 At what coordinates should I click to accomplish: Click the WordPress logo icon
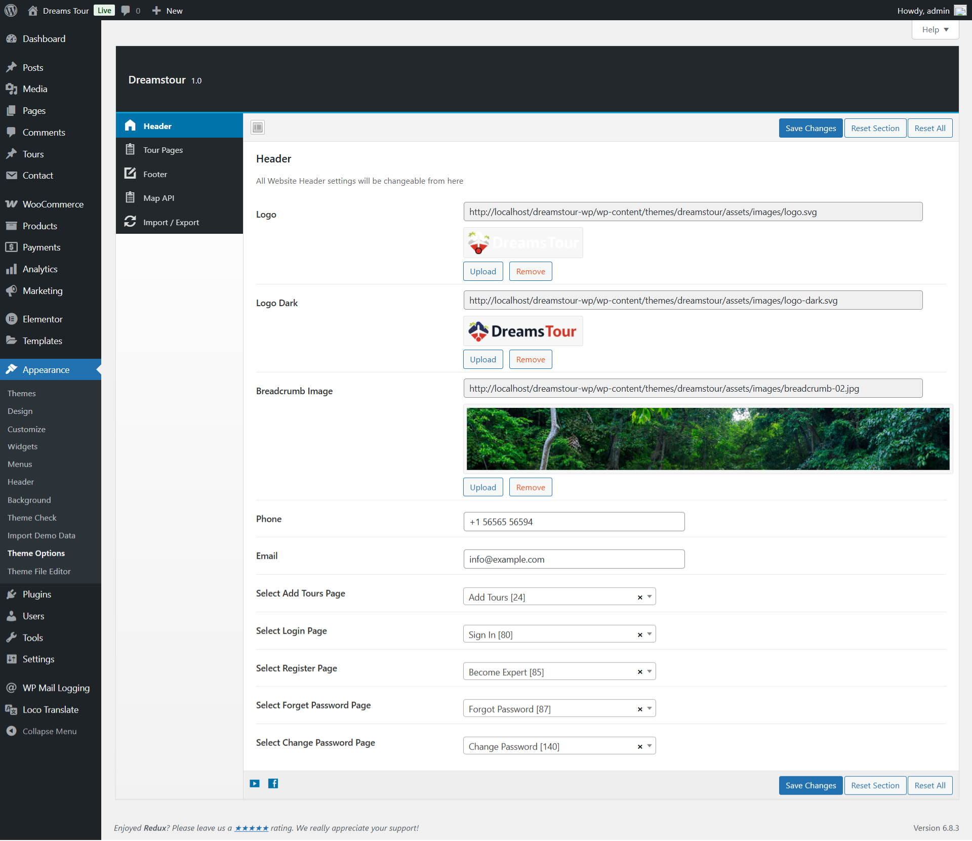[11, 10]
